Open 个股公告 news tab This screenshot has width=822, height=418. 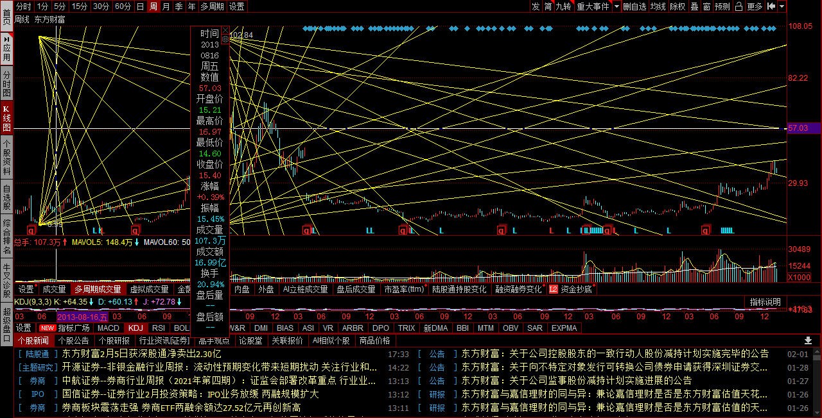74,340
